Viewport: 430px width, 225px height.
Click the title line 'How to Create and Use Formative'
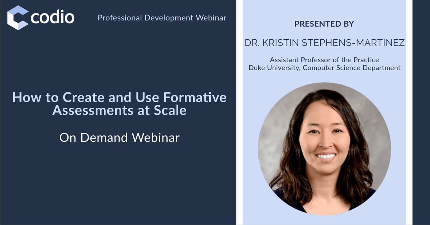click(x=119, y=97)
